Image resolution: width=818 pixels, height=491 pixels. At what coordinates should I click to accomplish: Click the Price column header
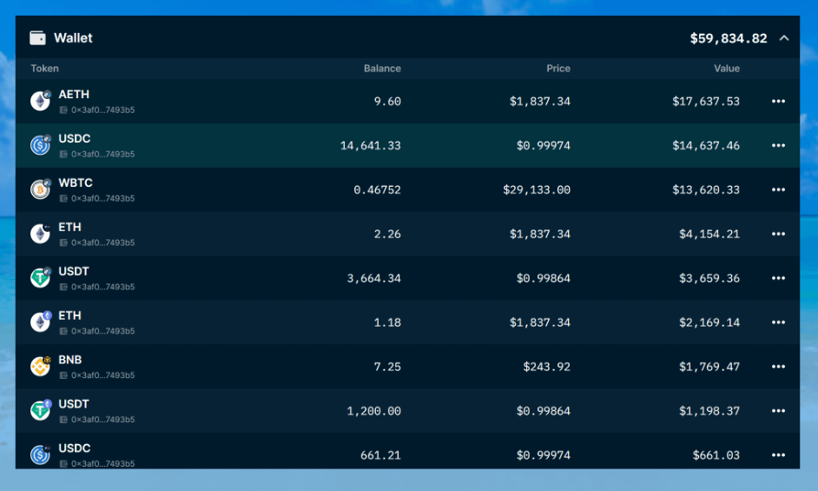coord(558,69)
